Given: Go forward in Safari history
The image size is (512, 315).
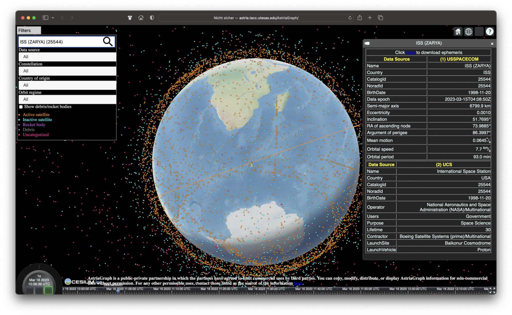Looking at the screenshot, I should pos(72,18).
